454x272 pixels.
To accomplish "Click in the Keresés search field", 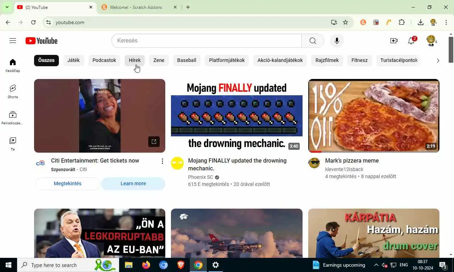I will [206, 41].
